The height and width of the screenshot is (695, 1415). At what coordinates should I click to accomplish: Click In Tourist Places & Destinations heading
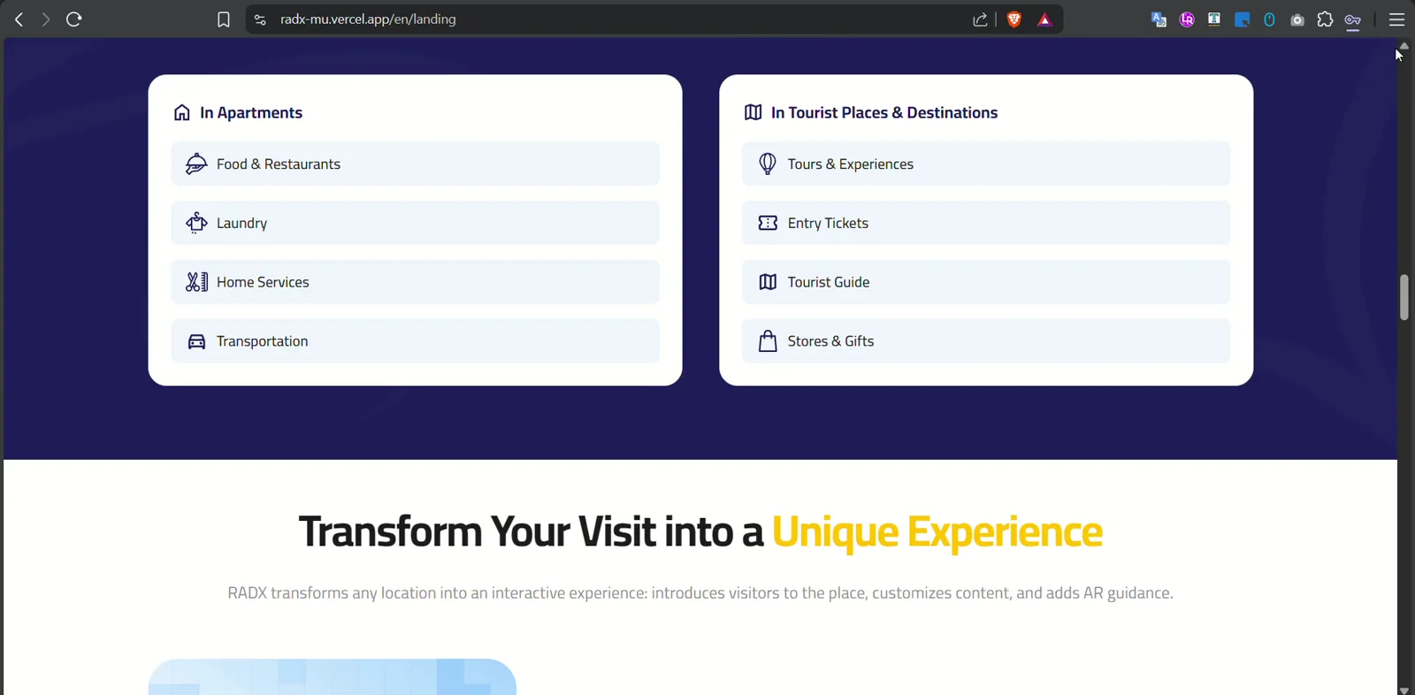(x=884, y=112)
